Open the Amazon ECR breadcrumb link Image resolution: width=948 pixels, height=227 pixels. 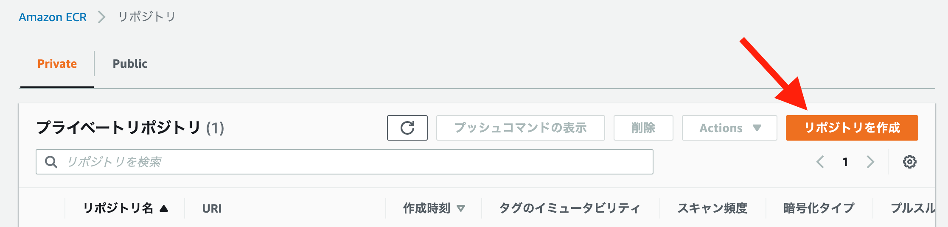[x=53, y=17]
